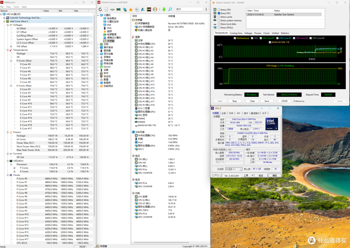Image resolution: width=350 pixels, height=248 pixels.
Task: Click the CPUID button
Action: pyautogui.click(x=285, y=101)
